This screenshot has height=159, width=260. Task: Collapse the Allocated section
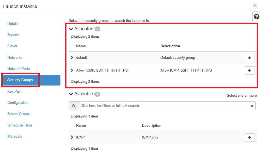pos(71,29)
